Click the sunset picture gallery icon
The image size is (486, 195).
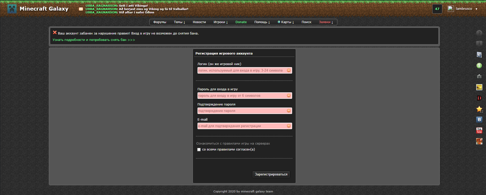point(479,87)
